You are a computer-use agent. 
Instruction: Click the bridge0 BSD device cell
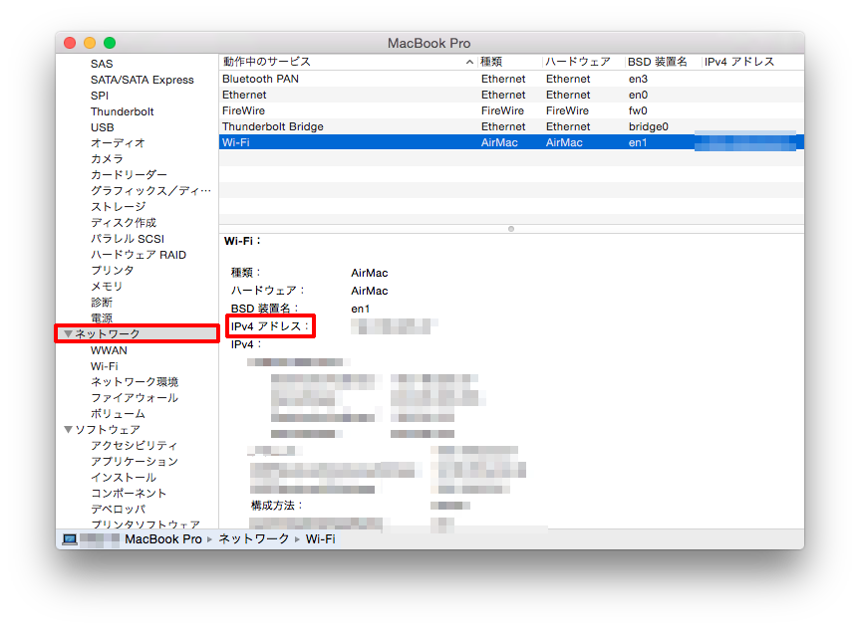(649, 126)
